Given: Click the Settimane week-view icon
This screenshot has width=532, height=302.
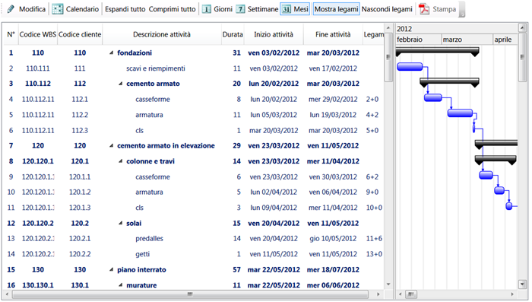Looking at the screenshot, I should click(240, 9).
